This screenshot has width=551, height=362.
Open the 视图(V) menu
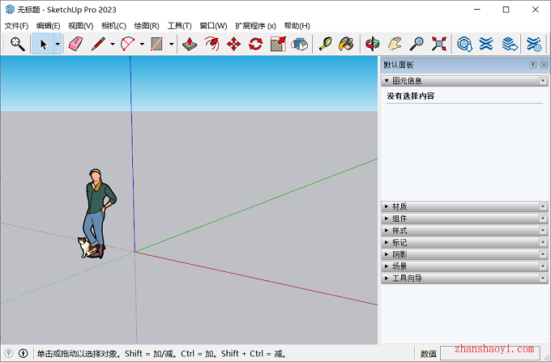click(x=81, y=26)
